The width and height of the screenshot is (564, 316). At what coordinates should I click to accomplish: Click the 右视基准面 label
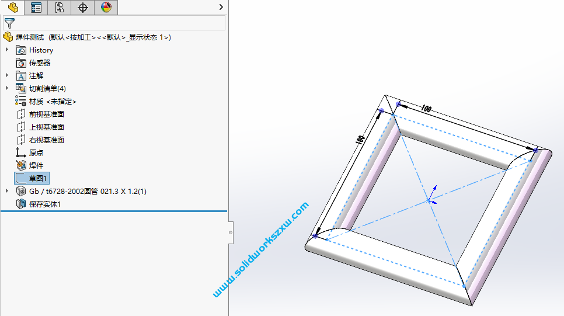pos(47,140)
